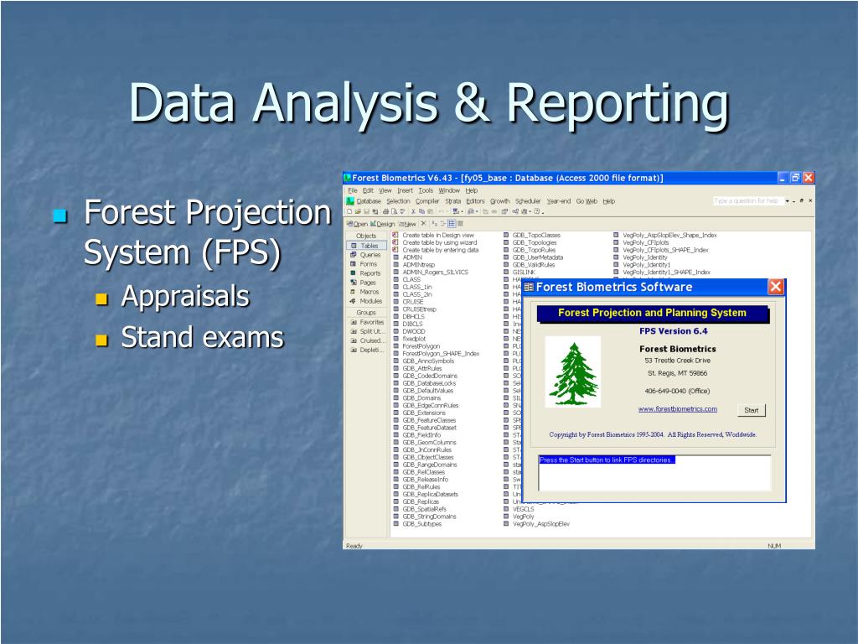The image size is (858, 644).
Task: Click the Open folder toolbar icon
Action: point(358,211)
